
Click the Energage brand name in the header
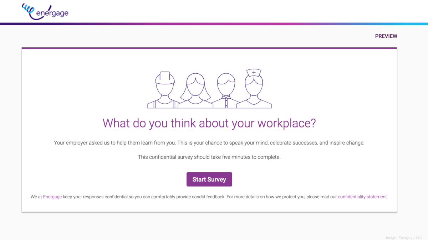[52, 13]
